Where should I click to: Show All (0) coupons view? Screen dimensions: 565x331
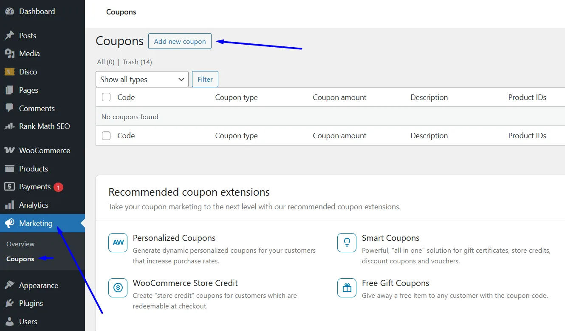106,62
